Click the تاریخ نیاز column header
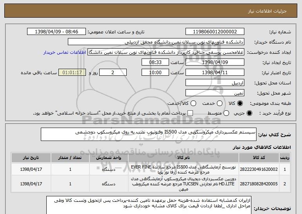 (x=31, y=158)
